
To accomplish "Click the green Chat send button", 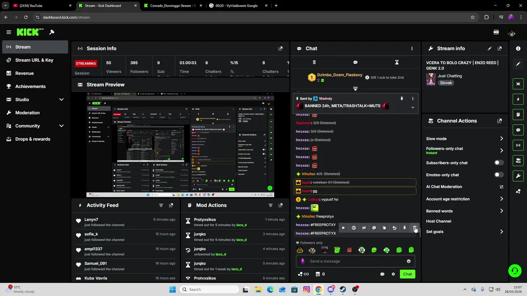I will pos(407,274).
